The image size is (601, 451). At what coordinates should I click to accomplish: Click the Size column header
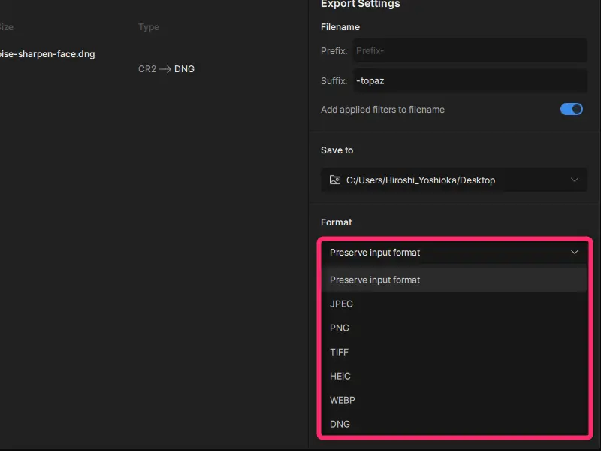click(6, 27)
